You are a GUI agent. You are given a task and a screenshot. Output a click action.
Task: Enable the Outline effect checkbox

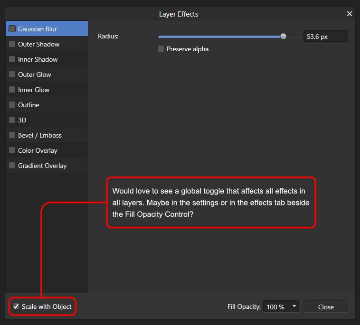pyautogui.click(x=12, y=105)
